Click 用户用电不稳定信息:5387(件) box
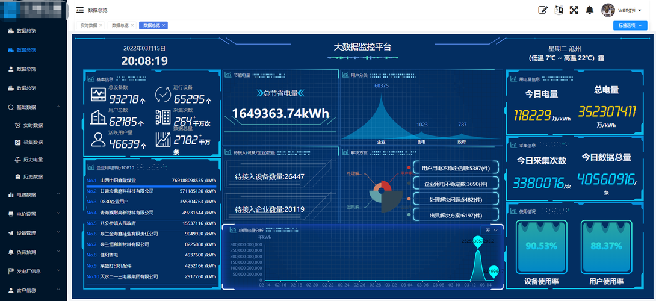Viewport: 656px width, 301px height. click(456, 168)
